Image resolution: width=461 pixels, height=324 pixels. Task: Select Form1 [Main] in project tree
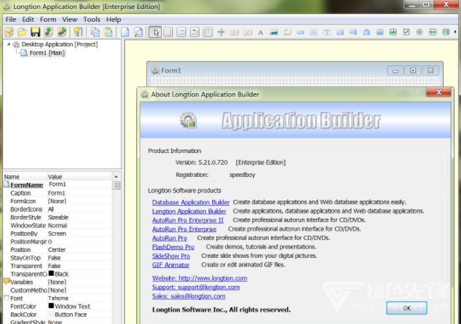(46, 53)
